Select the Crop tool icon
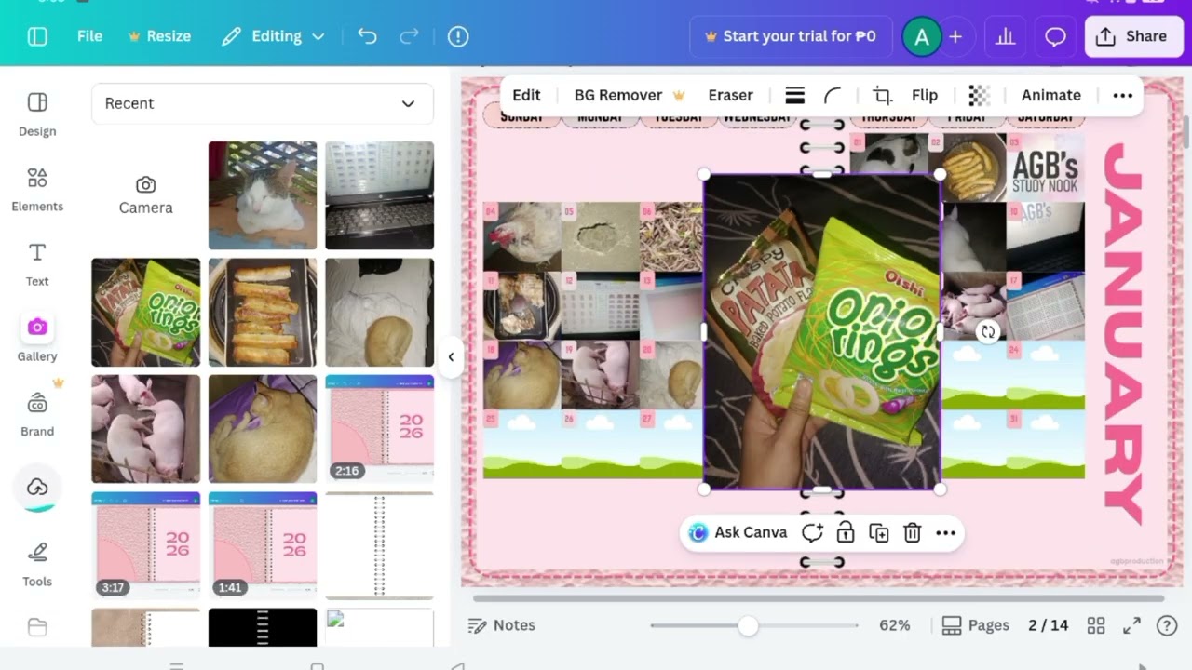This screenshot has height=670, width=1192. point(882,95)
